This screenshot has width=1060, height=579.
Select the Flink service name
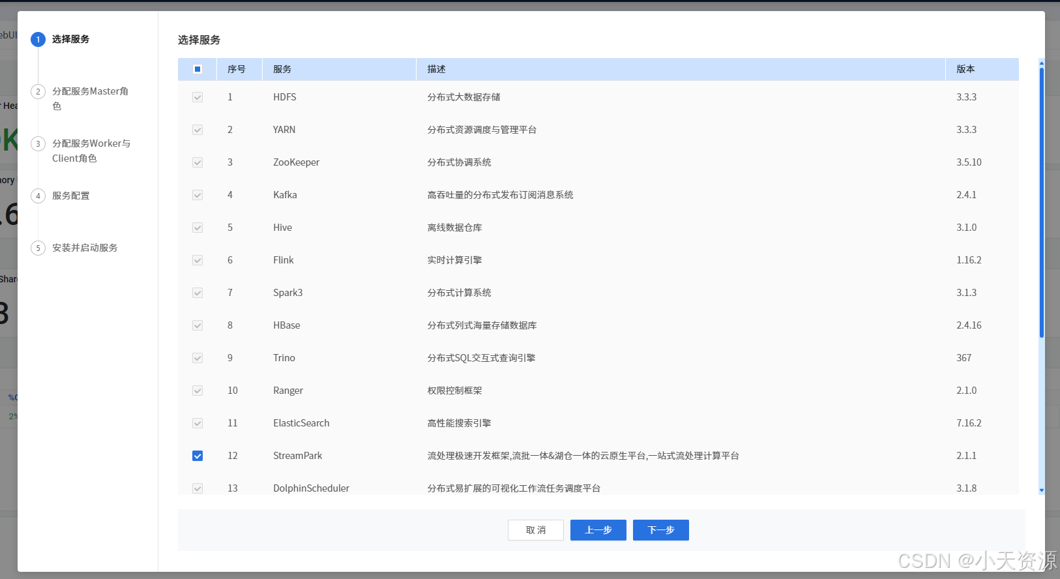pos(284,260)
